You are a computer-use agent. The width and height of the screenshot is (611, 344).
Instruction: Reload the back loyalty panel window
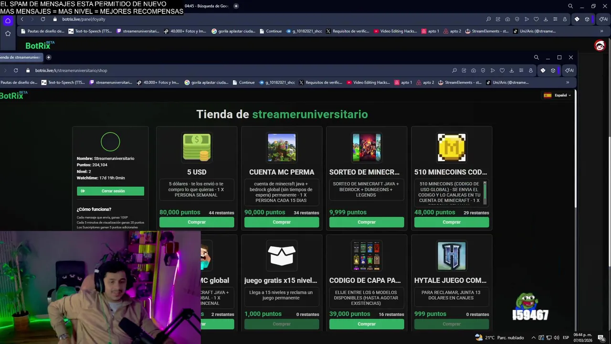43,19
